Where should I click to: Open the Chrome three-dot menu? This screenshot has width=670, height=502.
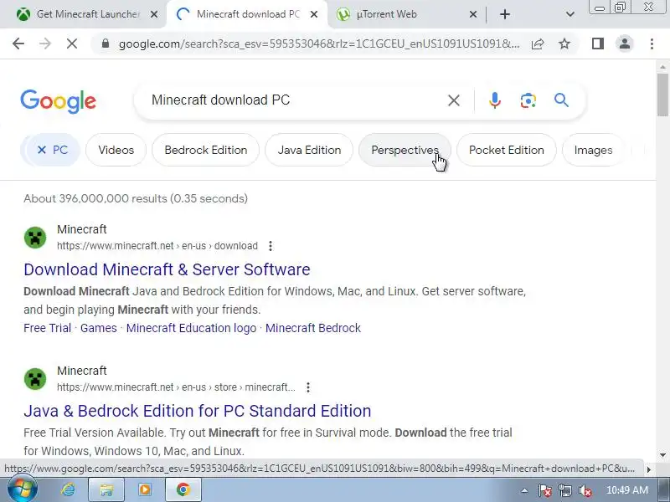point(652,44)
